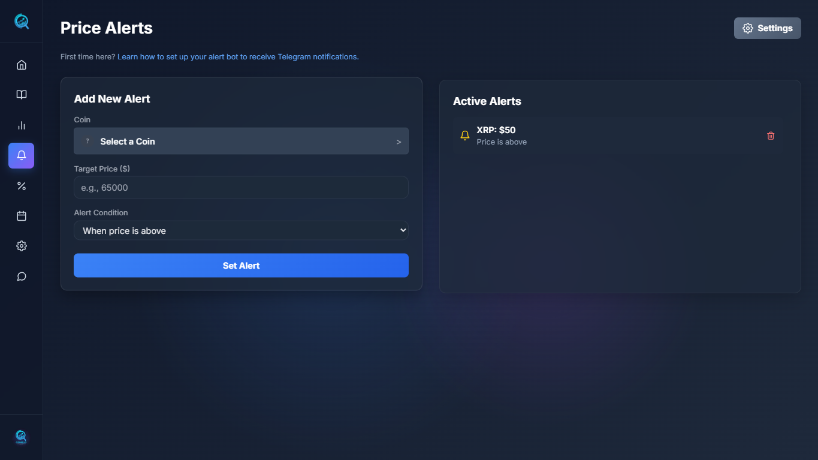Delete the XRP $50 alert

pyautogui.click(x=771, y=136)
